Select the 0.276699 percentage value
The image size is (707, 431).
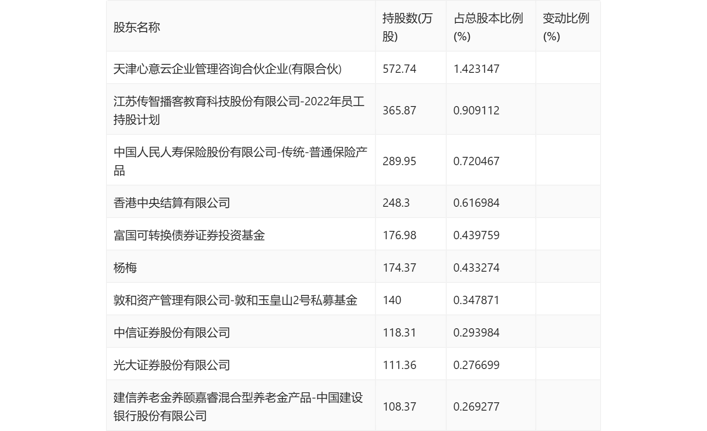476,365
